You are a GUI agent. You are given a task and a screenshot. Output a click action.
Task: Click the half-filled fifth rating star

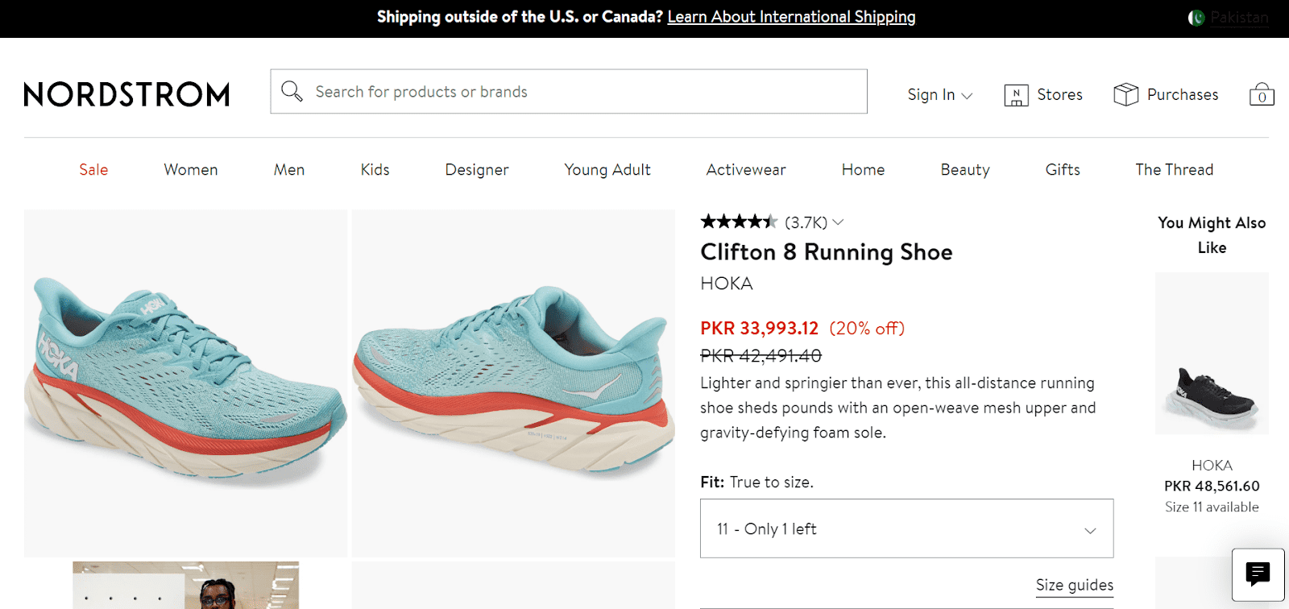pyautogui.click(x=772, y=222)
